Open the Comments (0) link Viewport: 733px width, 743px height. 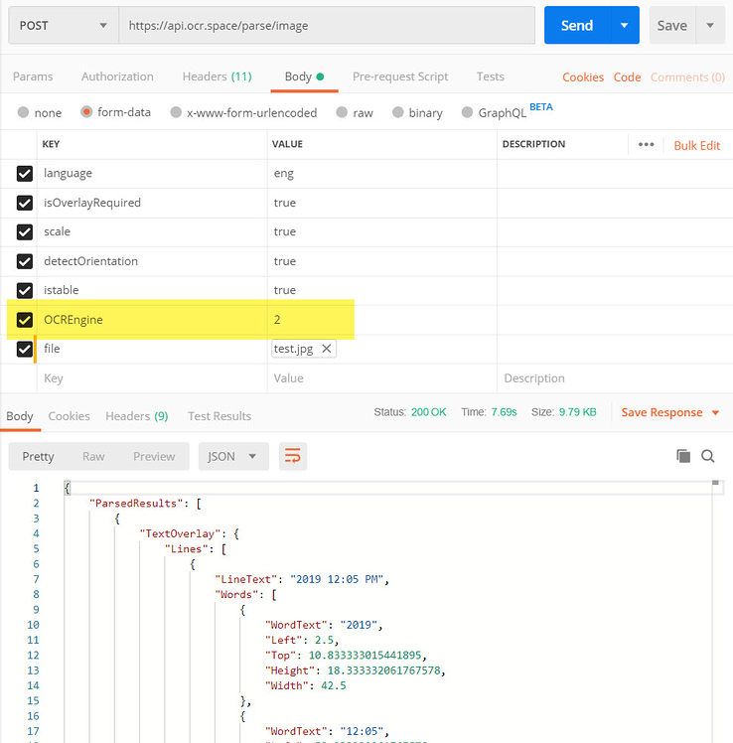(x=687, y=77)
